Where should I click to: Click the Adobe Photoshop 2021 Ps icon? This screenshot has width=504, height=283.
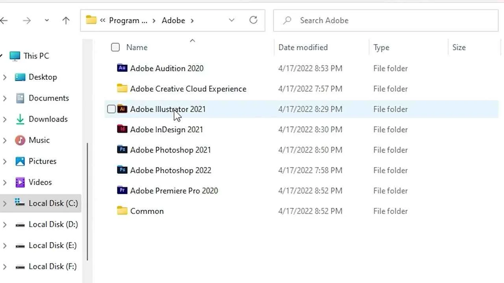point(122,149)
